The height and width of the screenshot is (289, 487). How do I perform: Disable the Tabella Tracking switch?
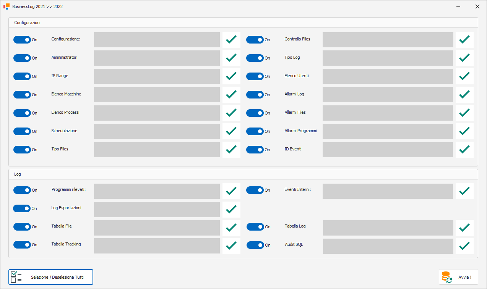coord(22,245)
